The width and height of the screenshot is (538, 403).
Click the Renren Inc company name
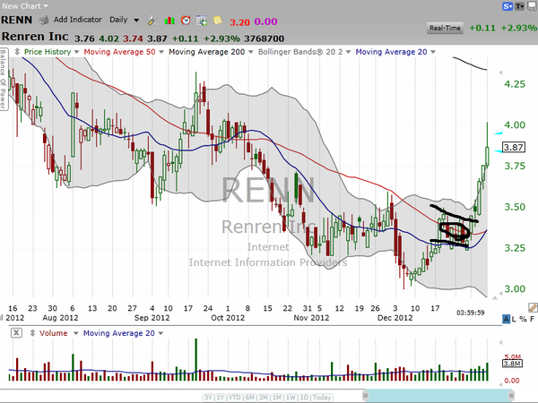[35, 37]
